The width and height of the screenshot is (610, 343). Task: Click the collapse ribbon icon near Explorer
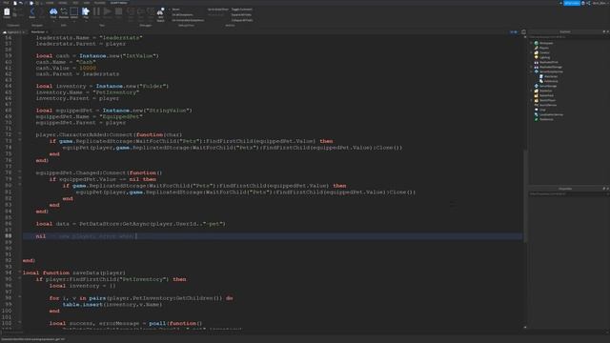point(523,31)
